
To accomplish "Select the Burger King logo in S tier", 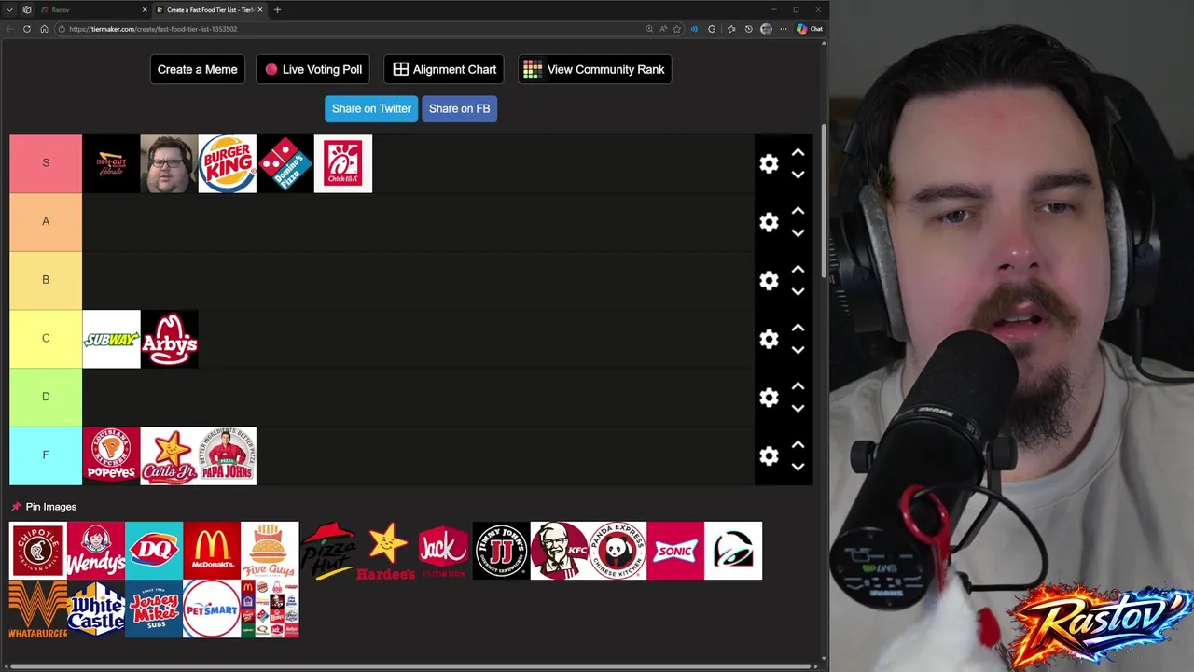I will [227, 163].
